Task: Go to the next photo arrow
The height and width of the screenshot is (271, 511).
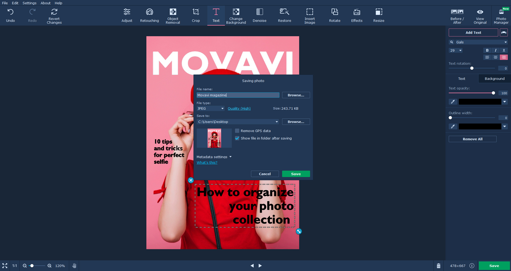Action: click(260, 266)
